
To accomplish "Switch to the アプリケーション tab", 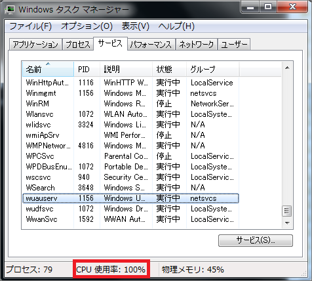I will pyautogui.click(x=35, y=45).
